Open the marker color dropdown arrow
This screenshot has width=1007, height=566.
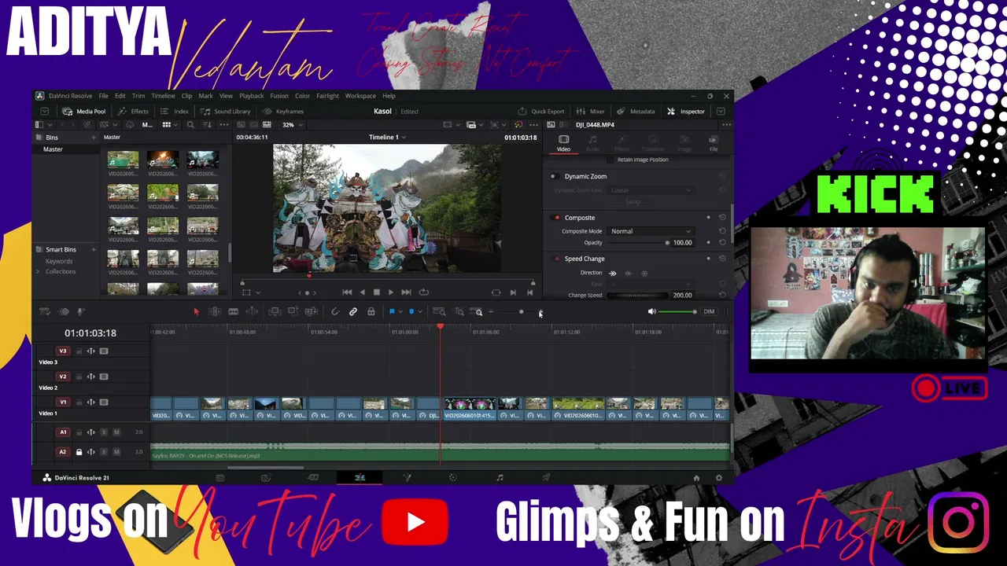tap(419, 312)
